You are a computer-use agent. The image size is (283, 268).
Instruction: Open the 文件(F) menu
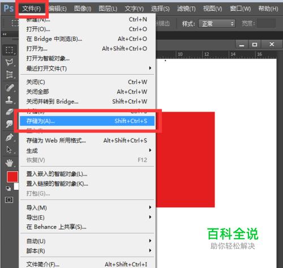coord(31,8)
